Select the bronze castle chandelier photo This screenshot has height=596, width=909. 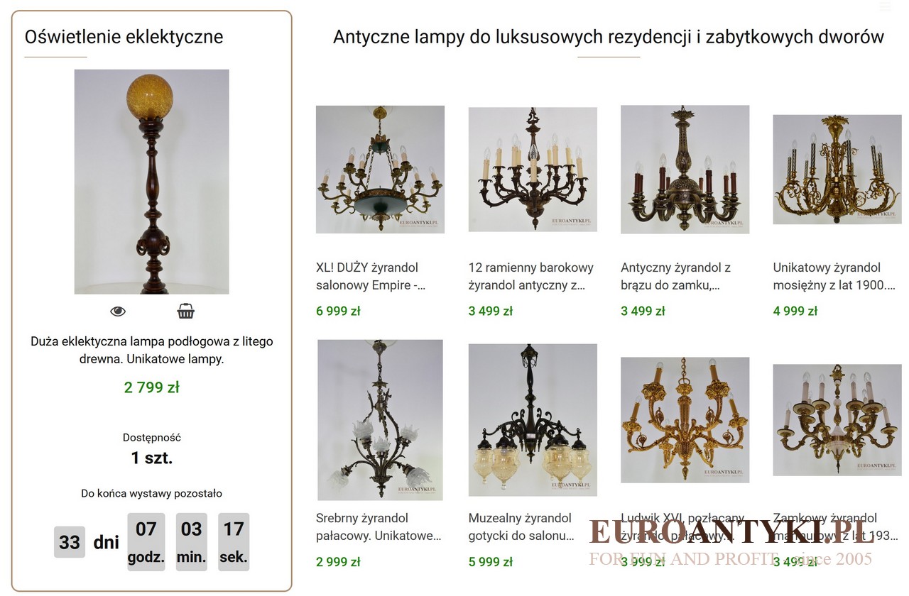[x=685, y=170]
